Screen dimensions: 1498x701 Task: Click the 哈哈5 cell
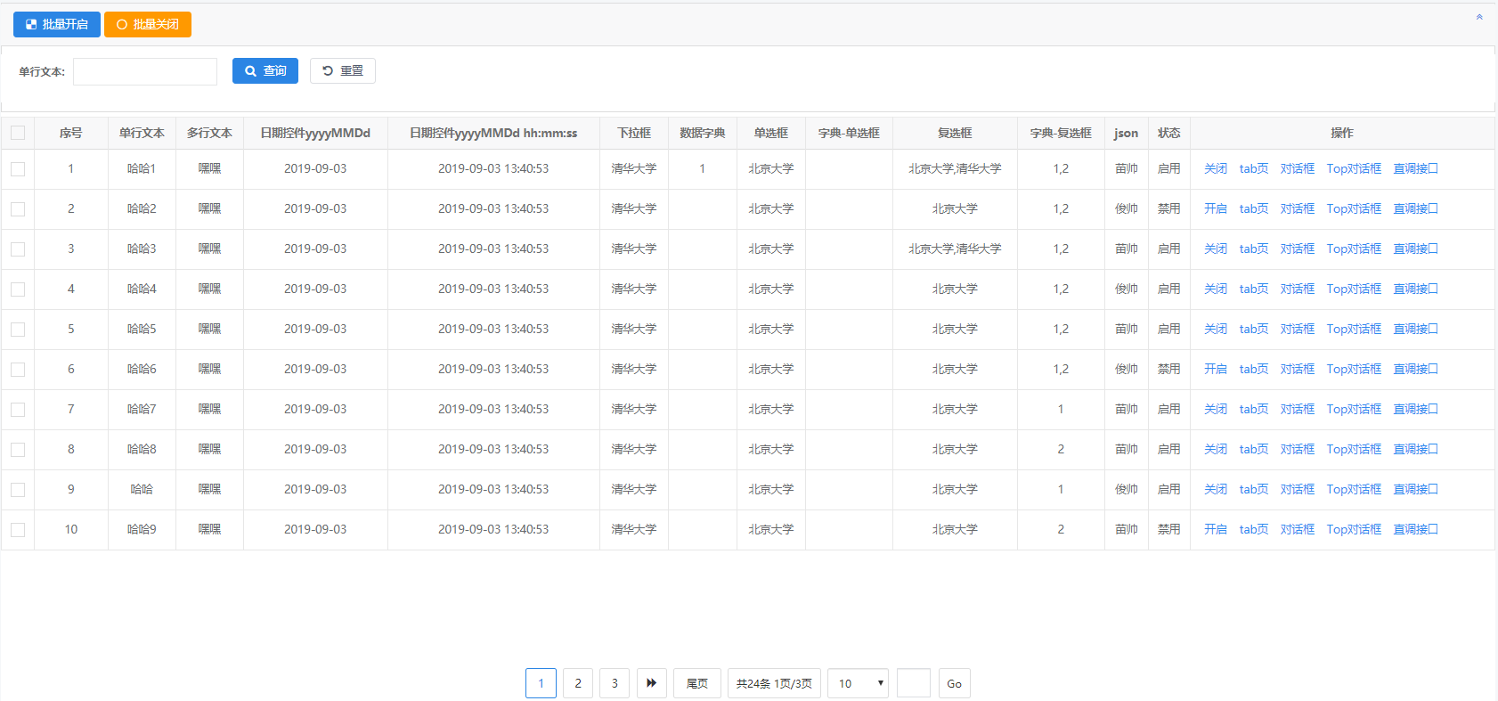[142, 329]
